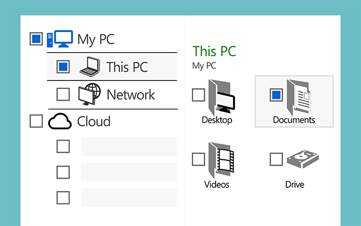
Task: Open the Videos folder icon
Action: [x=221, y=160]
